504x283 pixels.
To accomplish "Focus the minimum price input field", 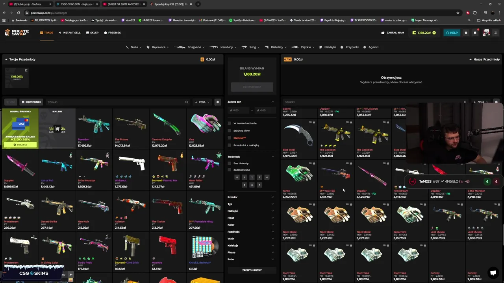I will click(x=239, y=110).
